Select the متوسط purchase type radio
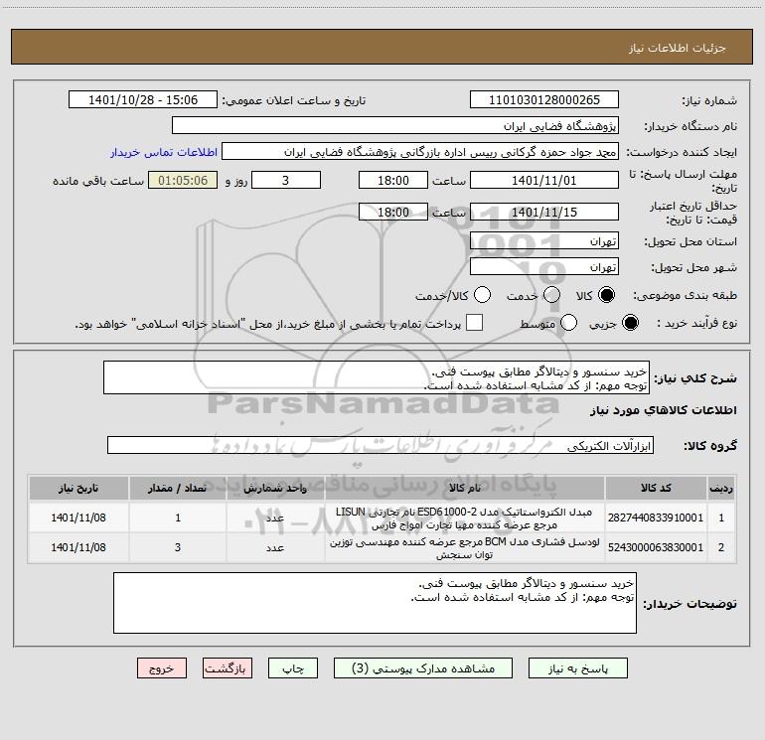765x740 pixels. 568,323
